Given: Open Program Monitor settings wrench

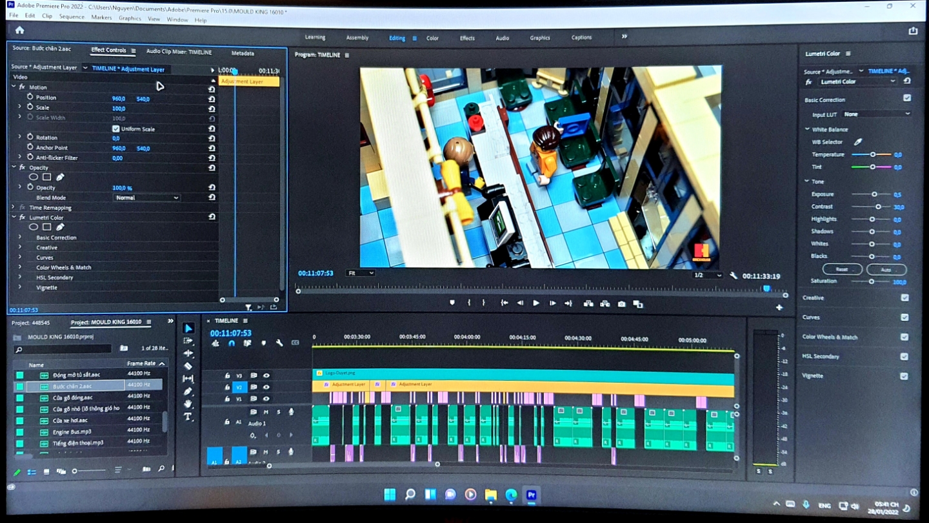Looking at the screenshot, I should pyautogui.click(x=734, y=276).
